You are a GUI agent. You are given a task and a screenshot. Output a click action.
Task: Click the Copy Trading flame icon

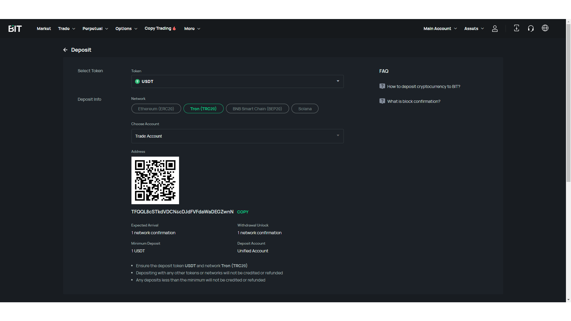pos(174,29)
